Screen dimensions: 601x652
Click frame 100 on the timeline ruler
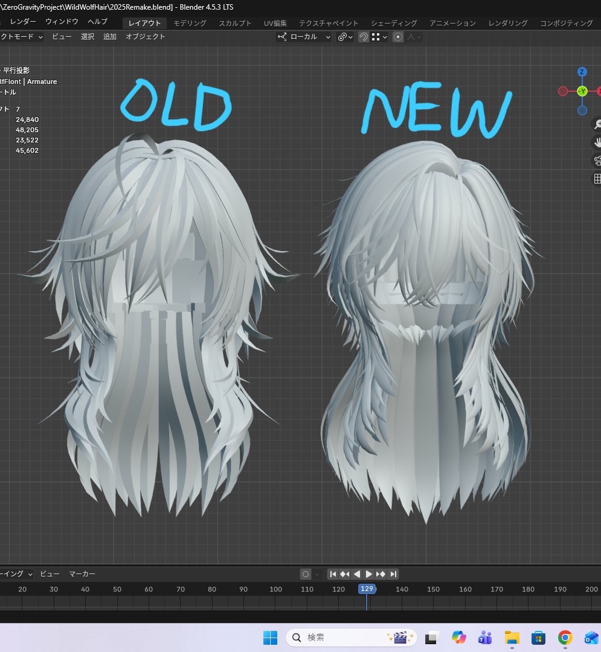(276, 589)
